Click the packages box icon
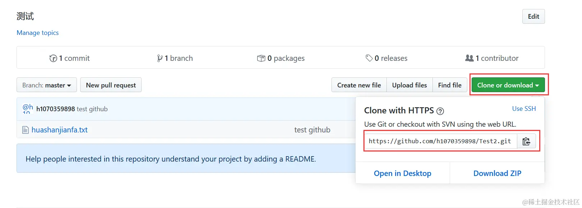This screenshot has width=582, height=208. coord(261,58)
